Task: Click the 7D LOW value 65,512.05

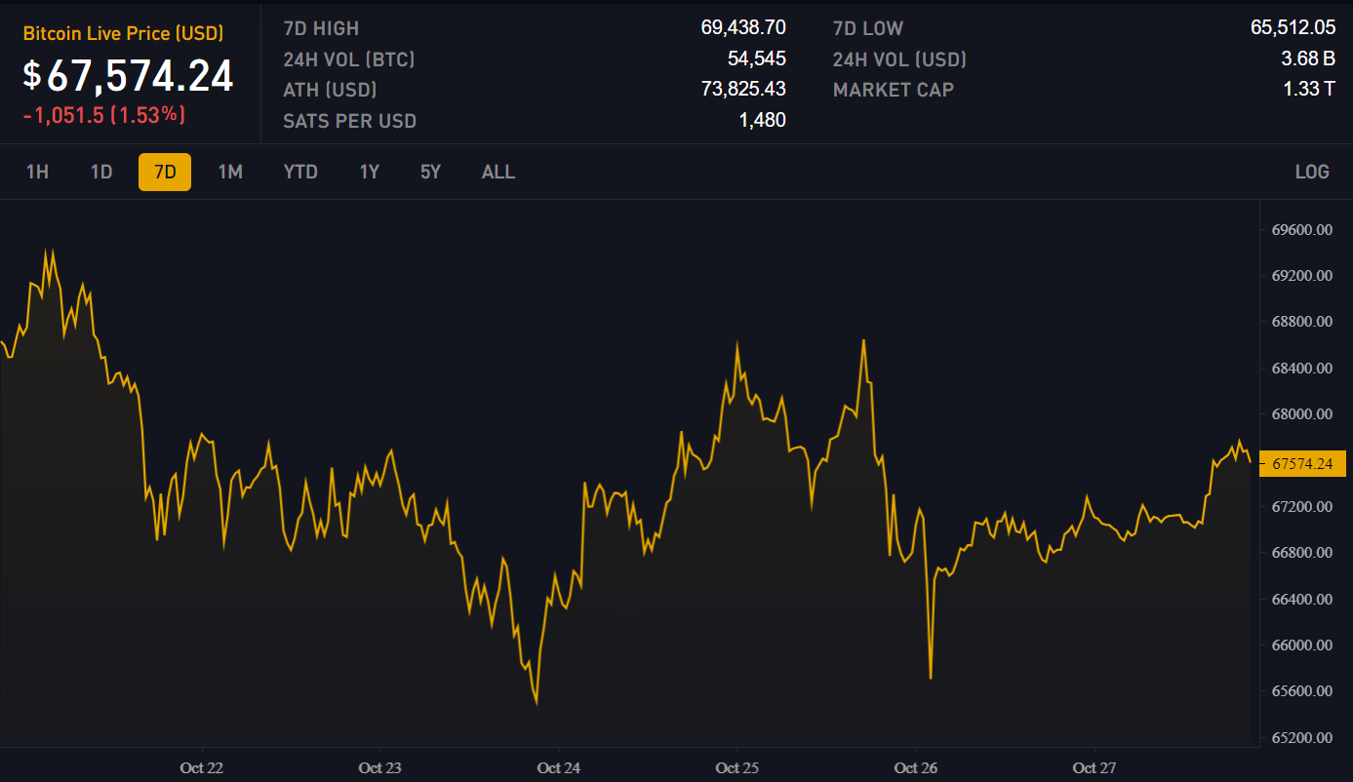Action: pyautogui.click(x=1293, y=28)
